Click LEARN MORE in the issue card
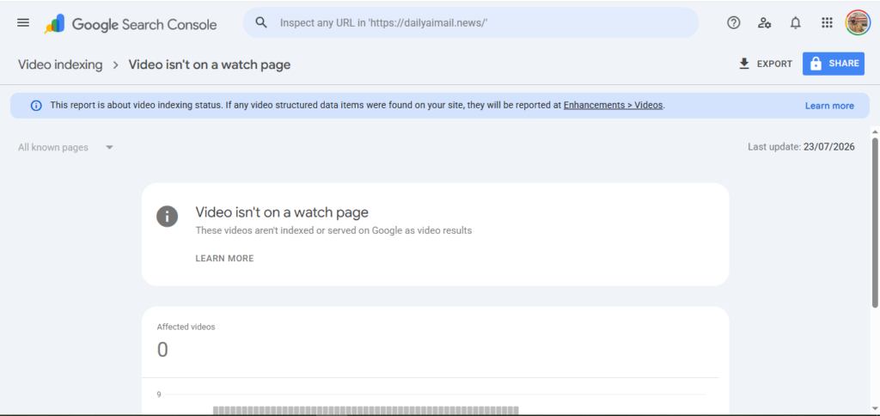This screenshot has width=880, height=416. 224,258
